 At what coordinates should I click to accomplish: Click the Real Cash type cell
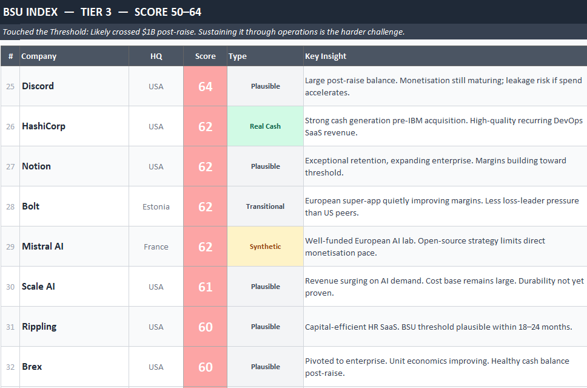[265, 126]
